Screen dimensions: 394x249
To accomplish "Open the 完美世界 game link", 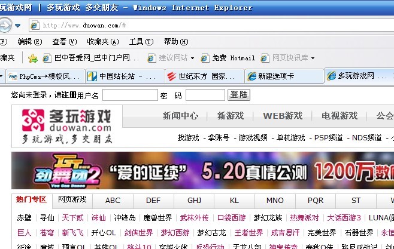I will (322, 233).
